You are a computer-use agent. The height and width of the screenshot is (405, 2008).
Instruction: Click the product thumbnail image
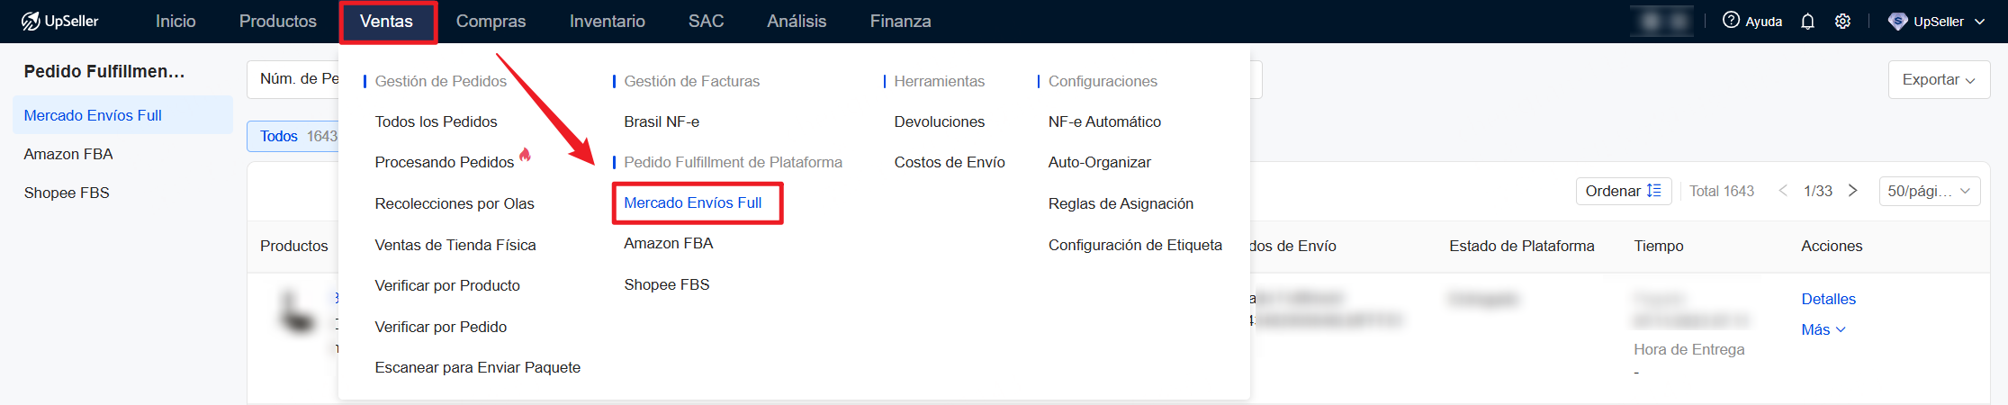point(297,310)
